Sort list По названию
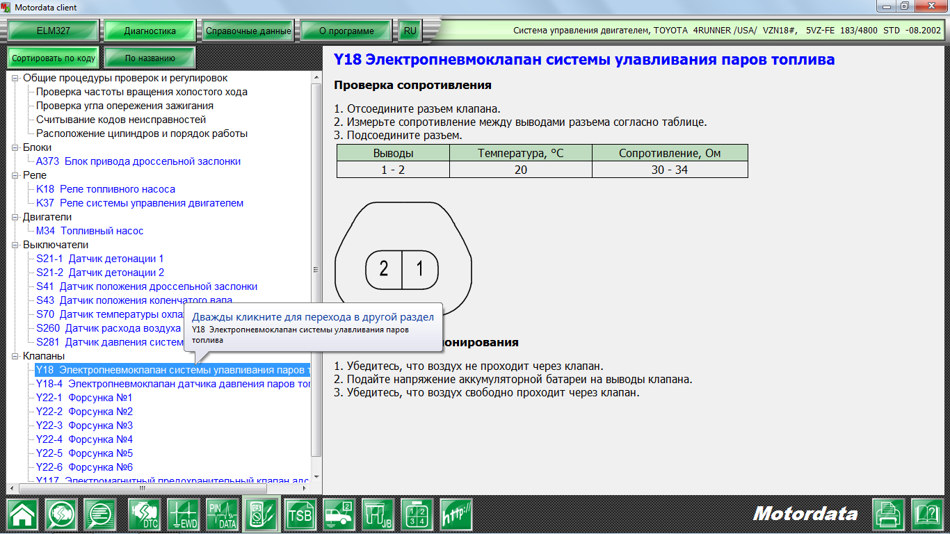The image size is (950, 534). (x=150, y=58)
